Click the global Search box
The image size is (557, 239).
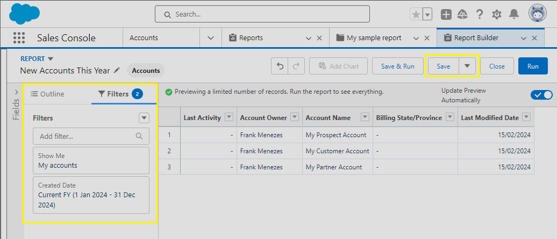262,14
